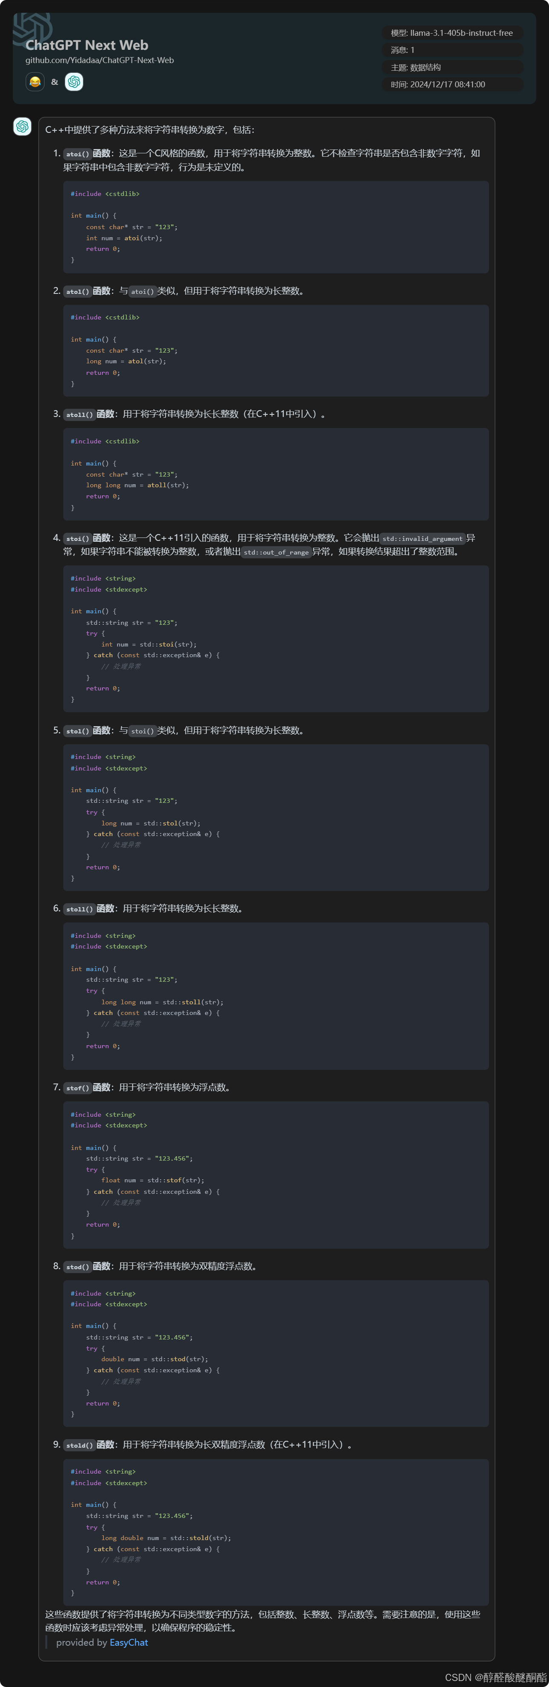Click the closing paragraph starting '这些函数提供了'

pos(263,1621)
